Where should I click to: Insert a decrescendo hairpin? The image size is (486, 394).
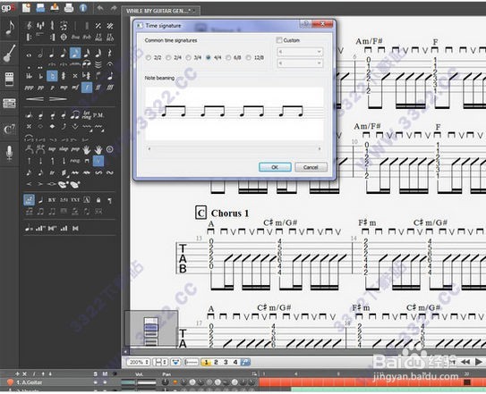pyautogui.click(x=57, y=99)
